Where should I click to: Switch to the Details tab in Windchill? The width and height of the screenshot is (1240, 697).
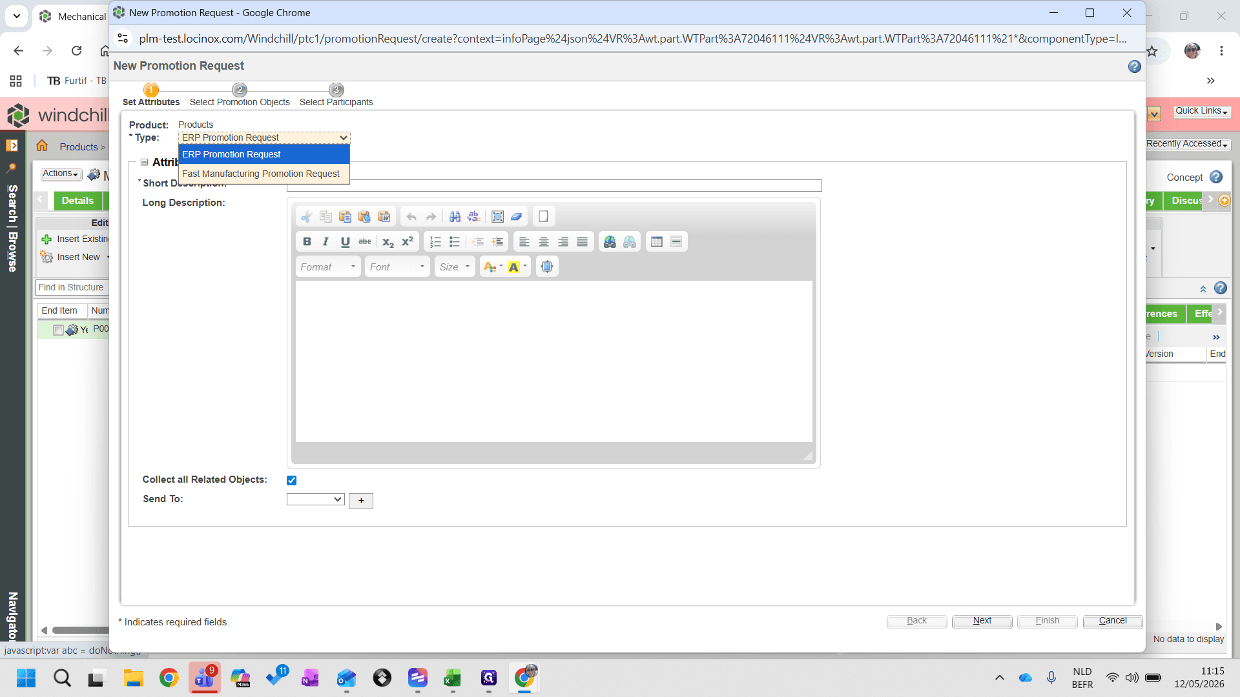(x=77, y=201)
